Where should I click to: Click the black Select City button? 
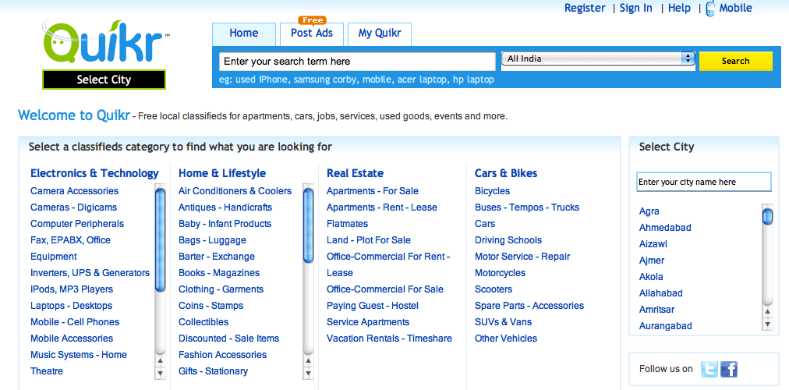point(104,80)
